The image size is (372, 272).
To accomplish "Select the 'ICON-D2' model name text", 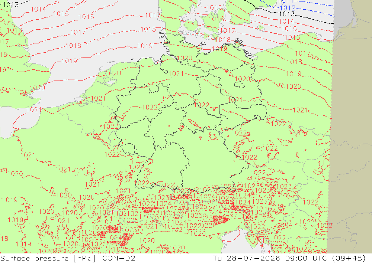I will tap(118, 258).
